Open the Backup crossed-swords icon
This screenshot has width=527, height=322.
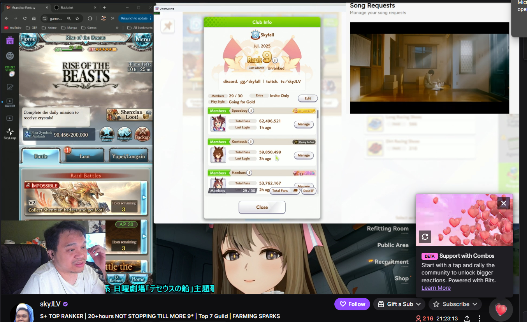pos(142,134)
